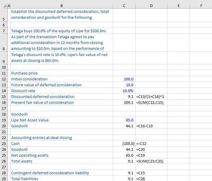Select the 'Total liabilities' label cell
The image size is (212, 181).
25,179
